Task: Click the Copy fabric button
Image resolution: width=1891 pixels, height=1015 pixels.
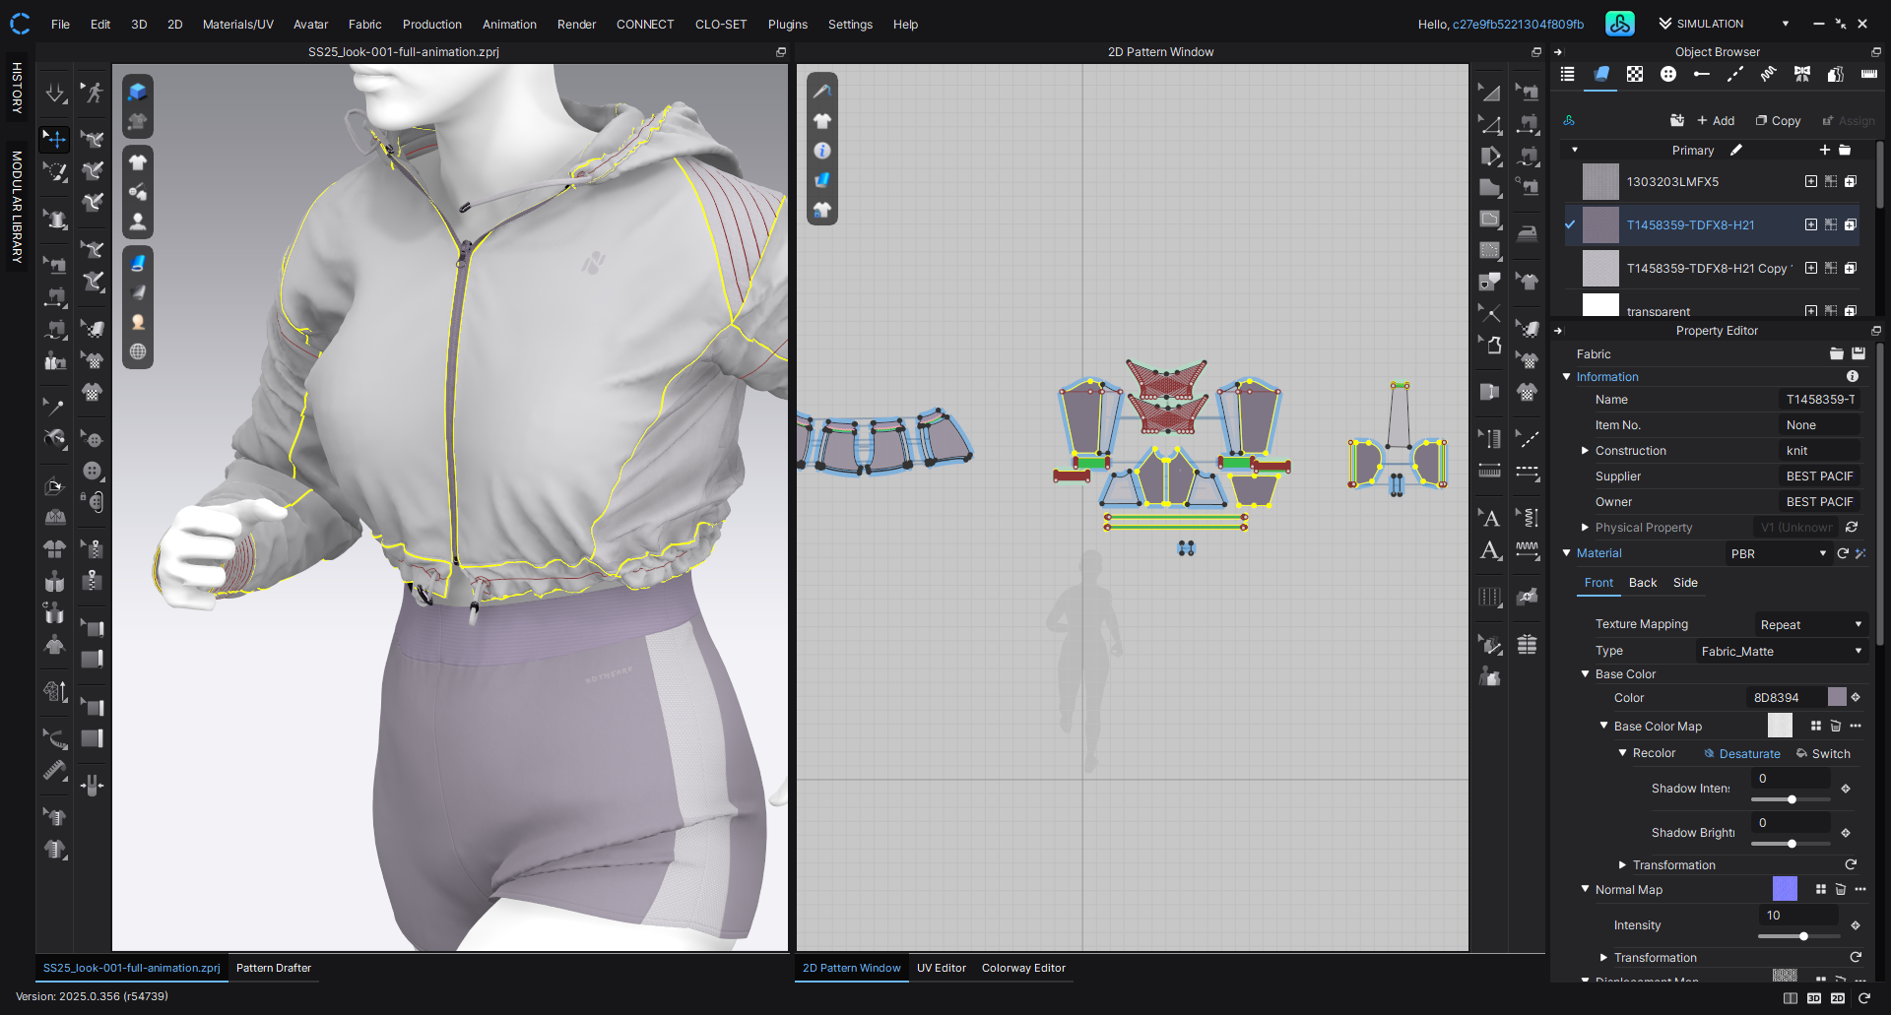Action: [1778, 121]
